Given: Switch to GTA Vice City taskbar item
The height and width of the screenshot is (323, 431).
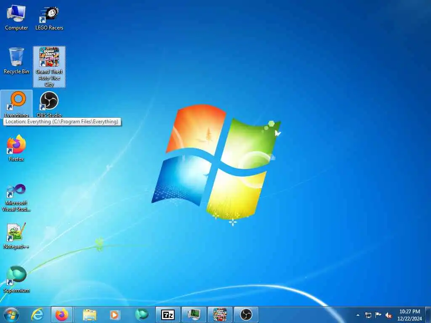Looking at the screenshot, I should (220, 315).
